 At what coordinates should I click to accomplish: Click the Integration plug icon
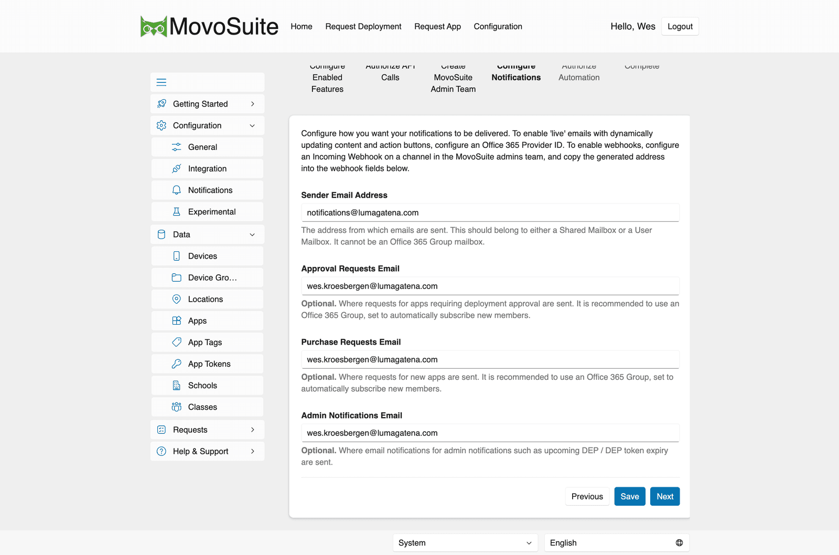coord(177,168)
